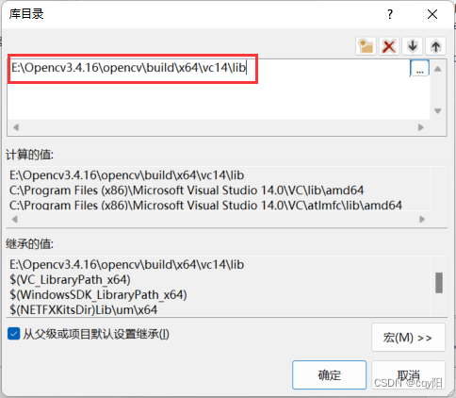This screenshot has height=398, width=456.
Task: Move selected line up arrow button
Action: (435, 46)
